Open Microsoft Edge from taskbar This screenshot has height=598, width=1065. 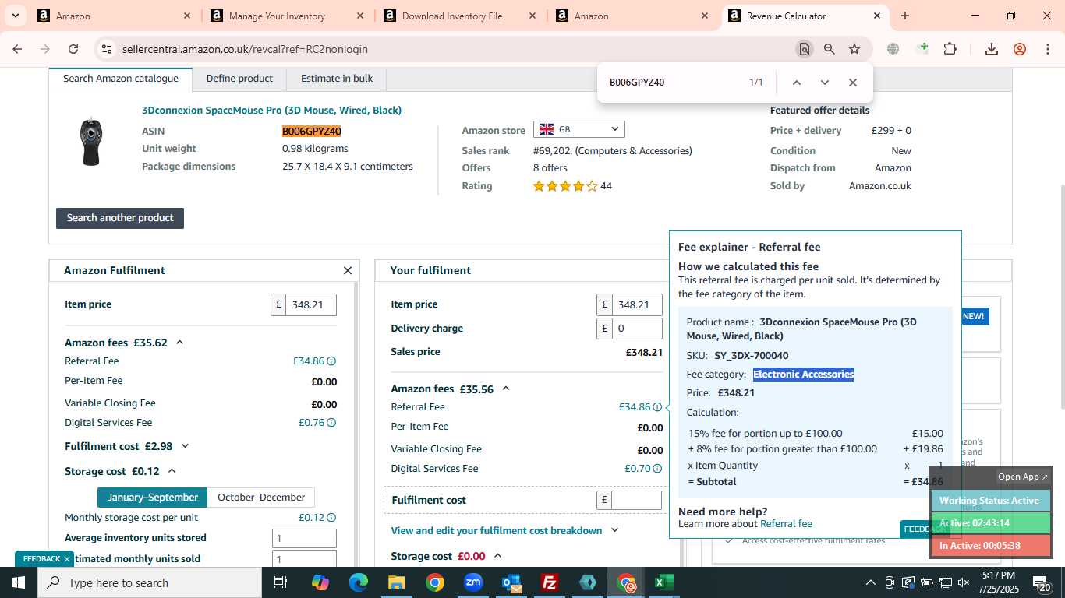[359, 582]
